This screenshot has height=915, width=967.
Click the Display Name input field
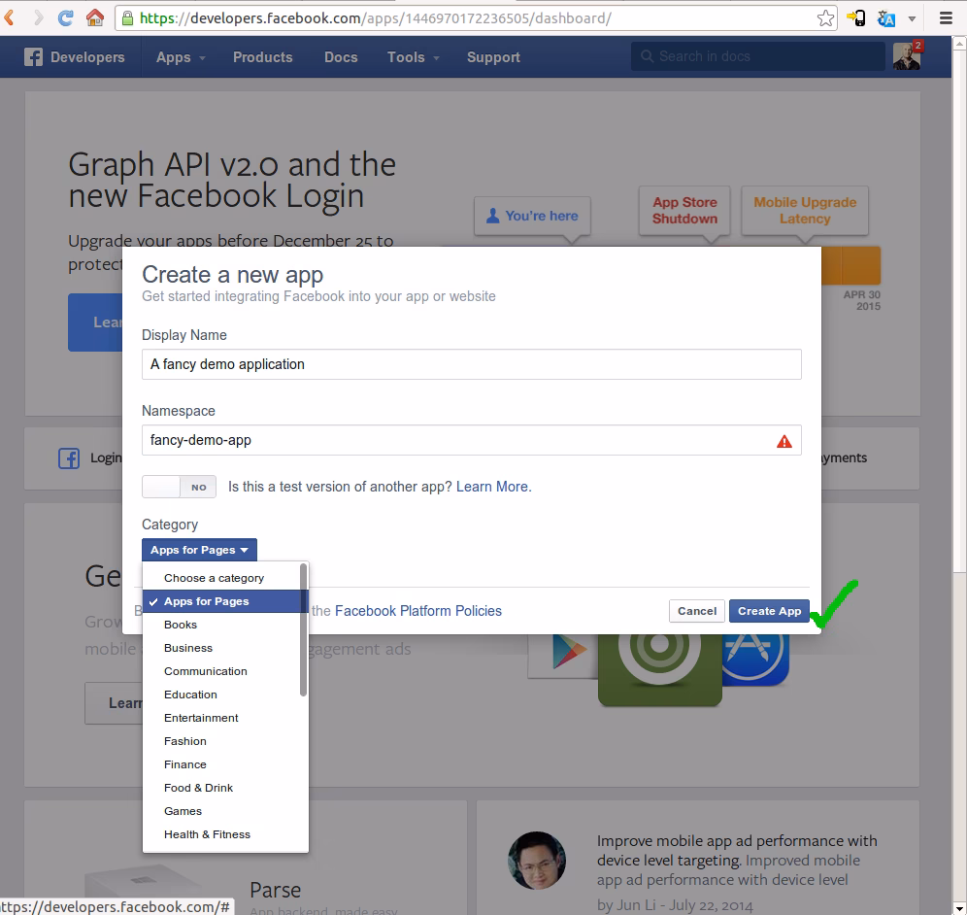pos(472,364)
